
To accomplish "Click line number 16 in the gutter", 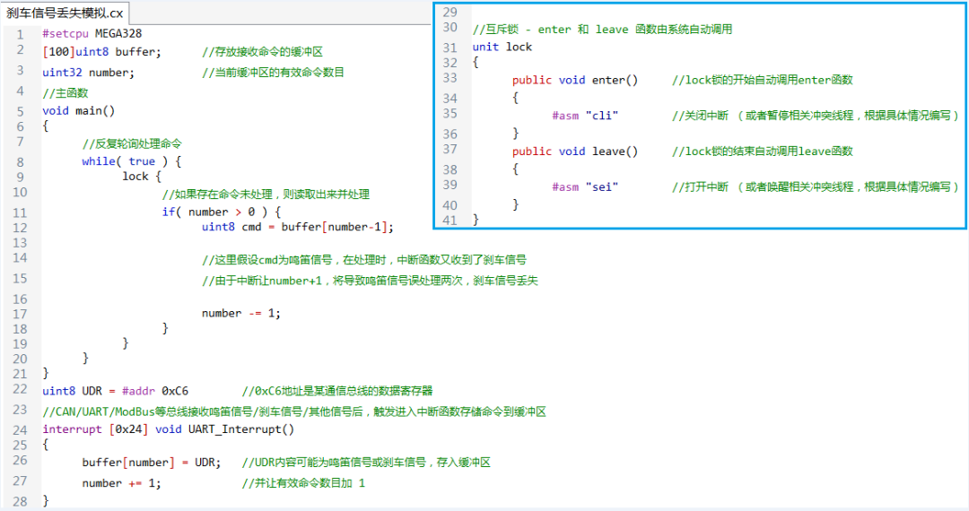I will click(x=20, y=299).
